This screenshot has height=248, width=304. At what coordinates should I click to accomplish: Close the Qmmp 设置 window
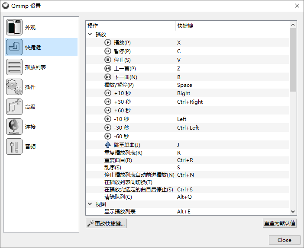(x=297, y=6)
